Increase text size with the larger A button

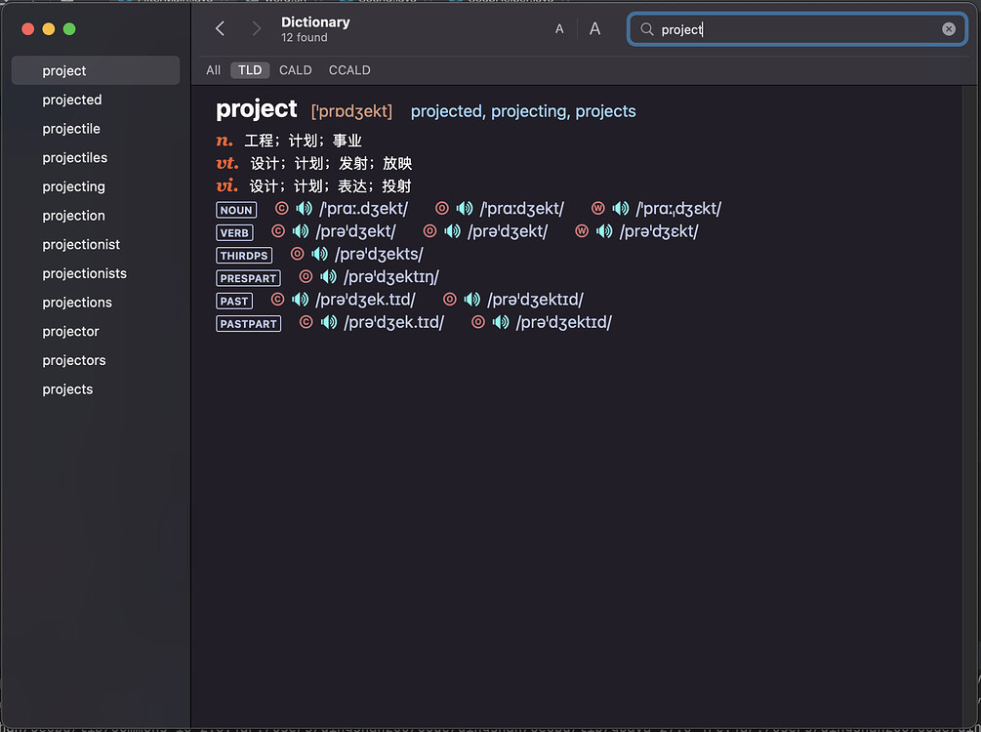[x=594, y=28]
